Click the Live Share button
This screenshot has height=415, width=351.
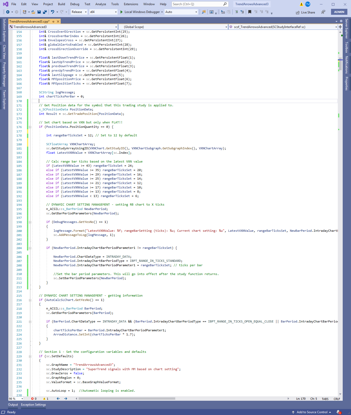coord(305,12)
